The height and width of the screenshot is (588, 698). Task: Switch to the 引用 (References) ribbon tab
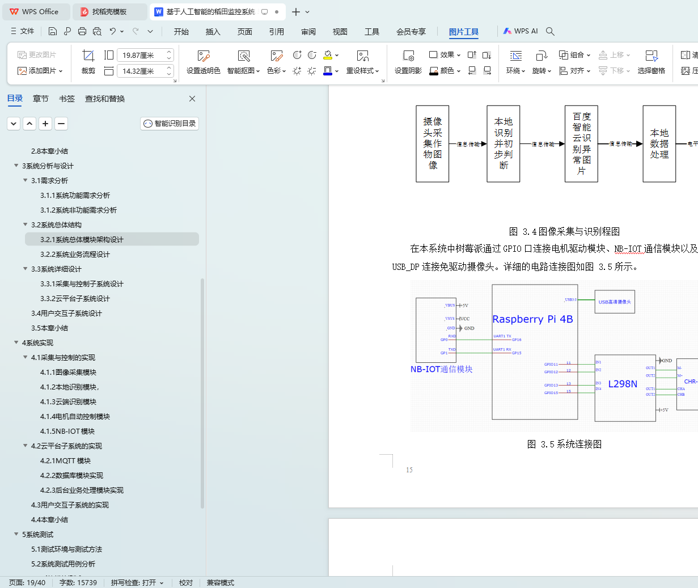pos(277,32)
